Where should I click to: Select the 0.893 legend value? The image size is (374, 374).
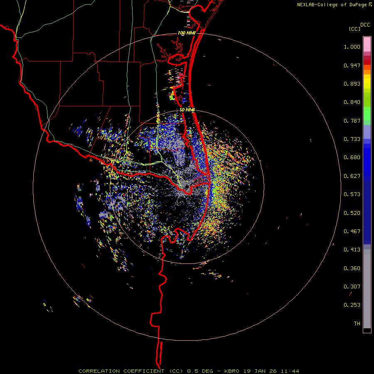pyautogui.click(x=352, y=84)
